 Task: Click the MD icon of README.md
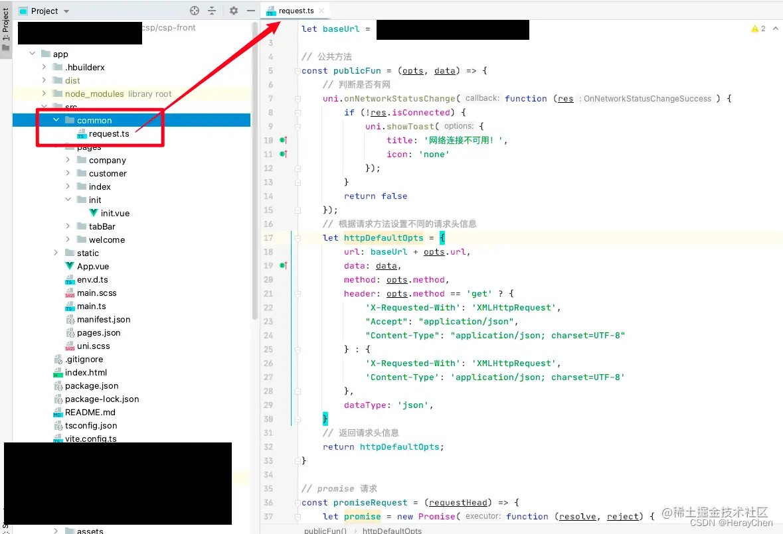(x=58, y=413)
